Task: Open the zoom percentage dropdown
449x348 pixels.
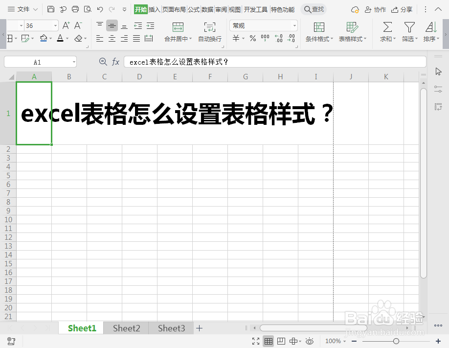Action: 345,341
